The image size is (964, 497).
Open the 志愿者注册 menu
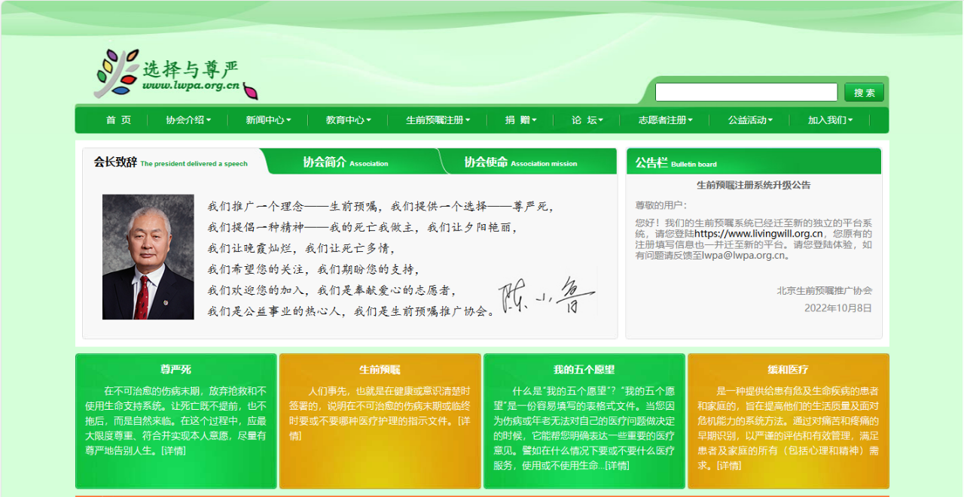tap(665, 120)
